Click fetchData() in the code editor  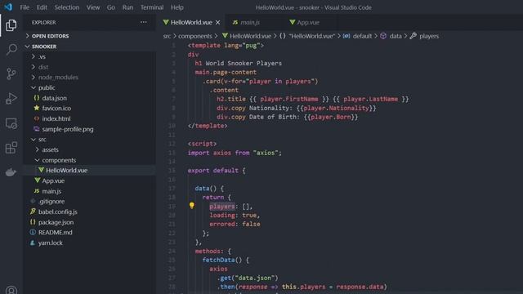(x=222, y=260)
